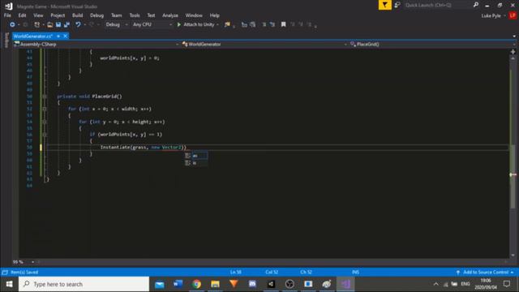Screen dimensions: 519x292
Task: Click the Increase Indent icon
Action: [x=252, y=24]
